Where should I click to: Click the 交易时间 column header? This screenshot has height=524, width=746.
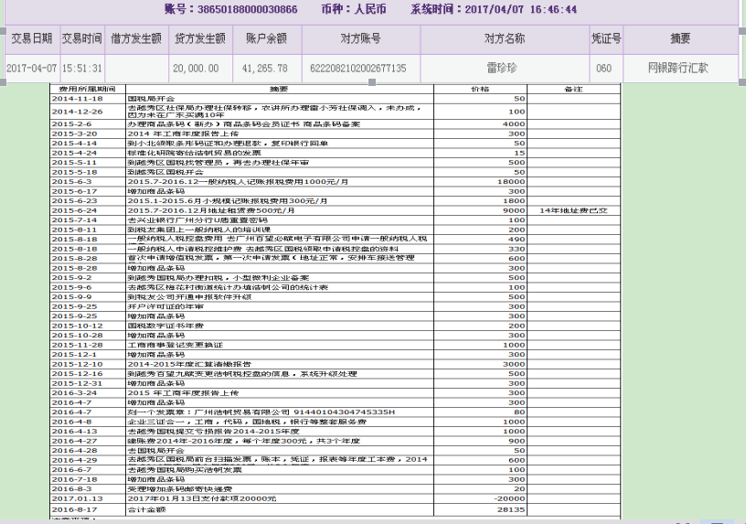point(82,38)
